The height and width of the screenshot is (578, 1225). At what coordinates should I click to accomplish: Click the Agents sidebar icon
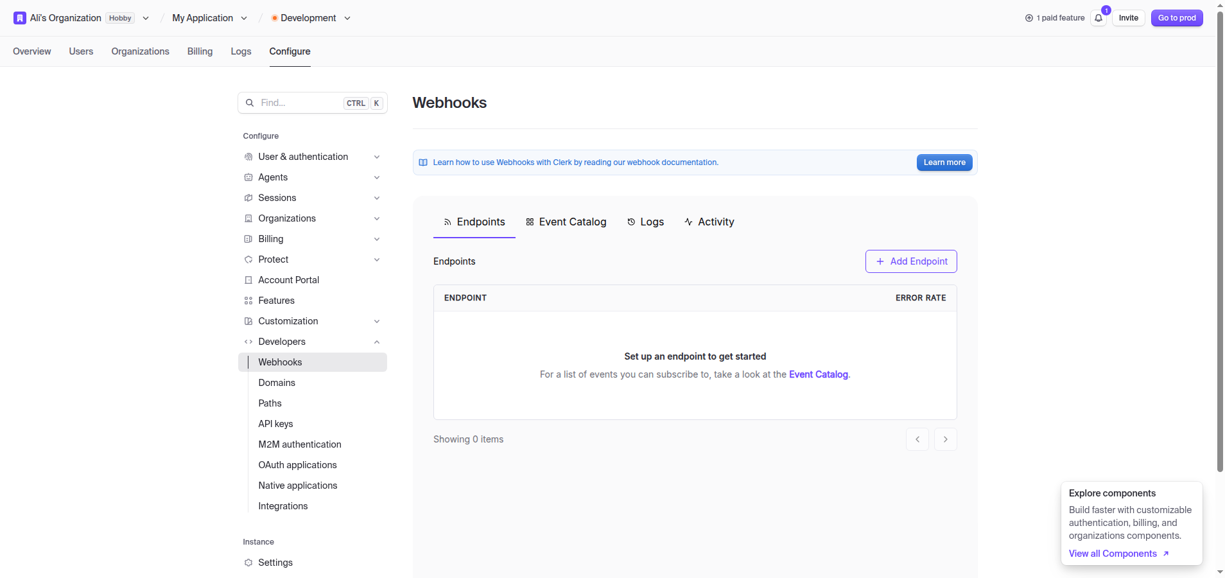[248, 177]
